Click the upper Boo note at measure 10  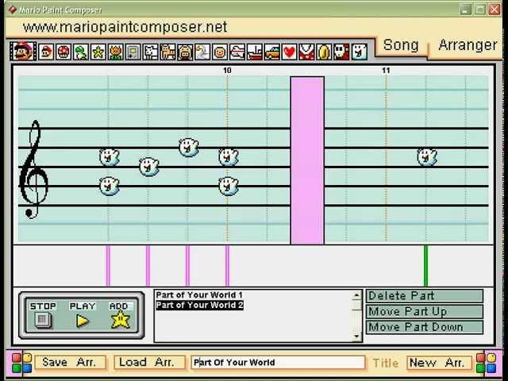pyautogui.click(x=229, y=157)
